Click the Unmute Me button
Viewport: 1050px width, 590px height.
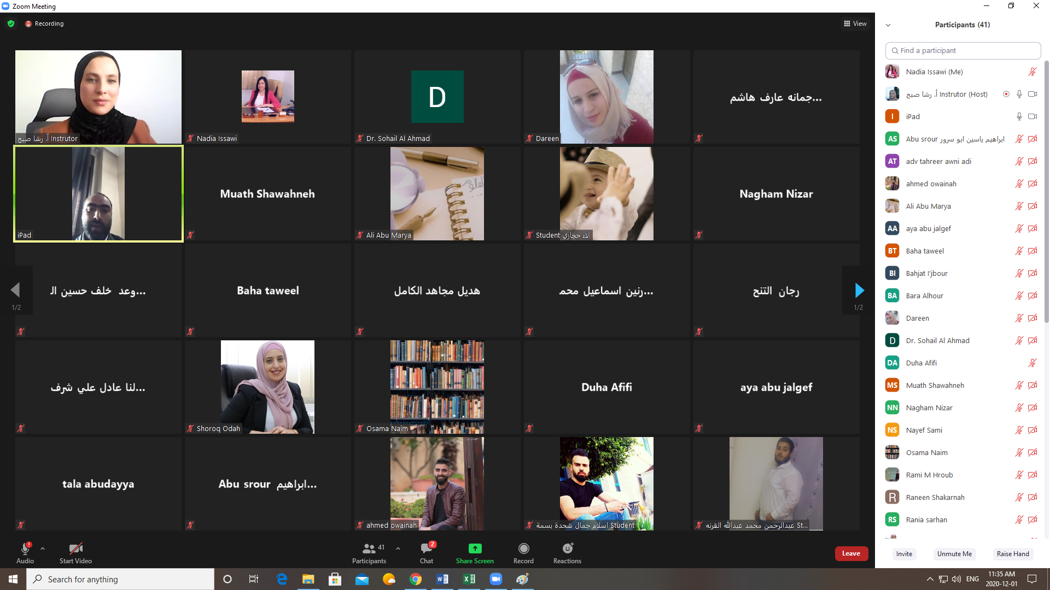pyautogui.click(x=954, y=554)
